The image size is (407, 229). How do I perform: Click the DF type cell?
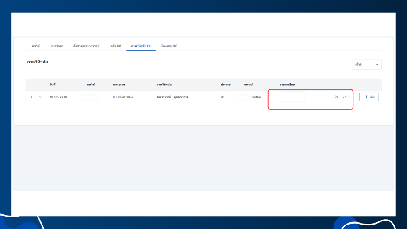pyautogui.click(x=223, y=97)
